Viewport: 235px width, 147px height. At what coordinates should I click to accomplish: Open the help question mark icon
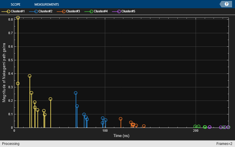226,4
